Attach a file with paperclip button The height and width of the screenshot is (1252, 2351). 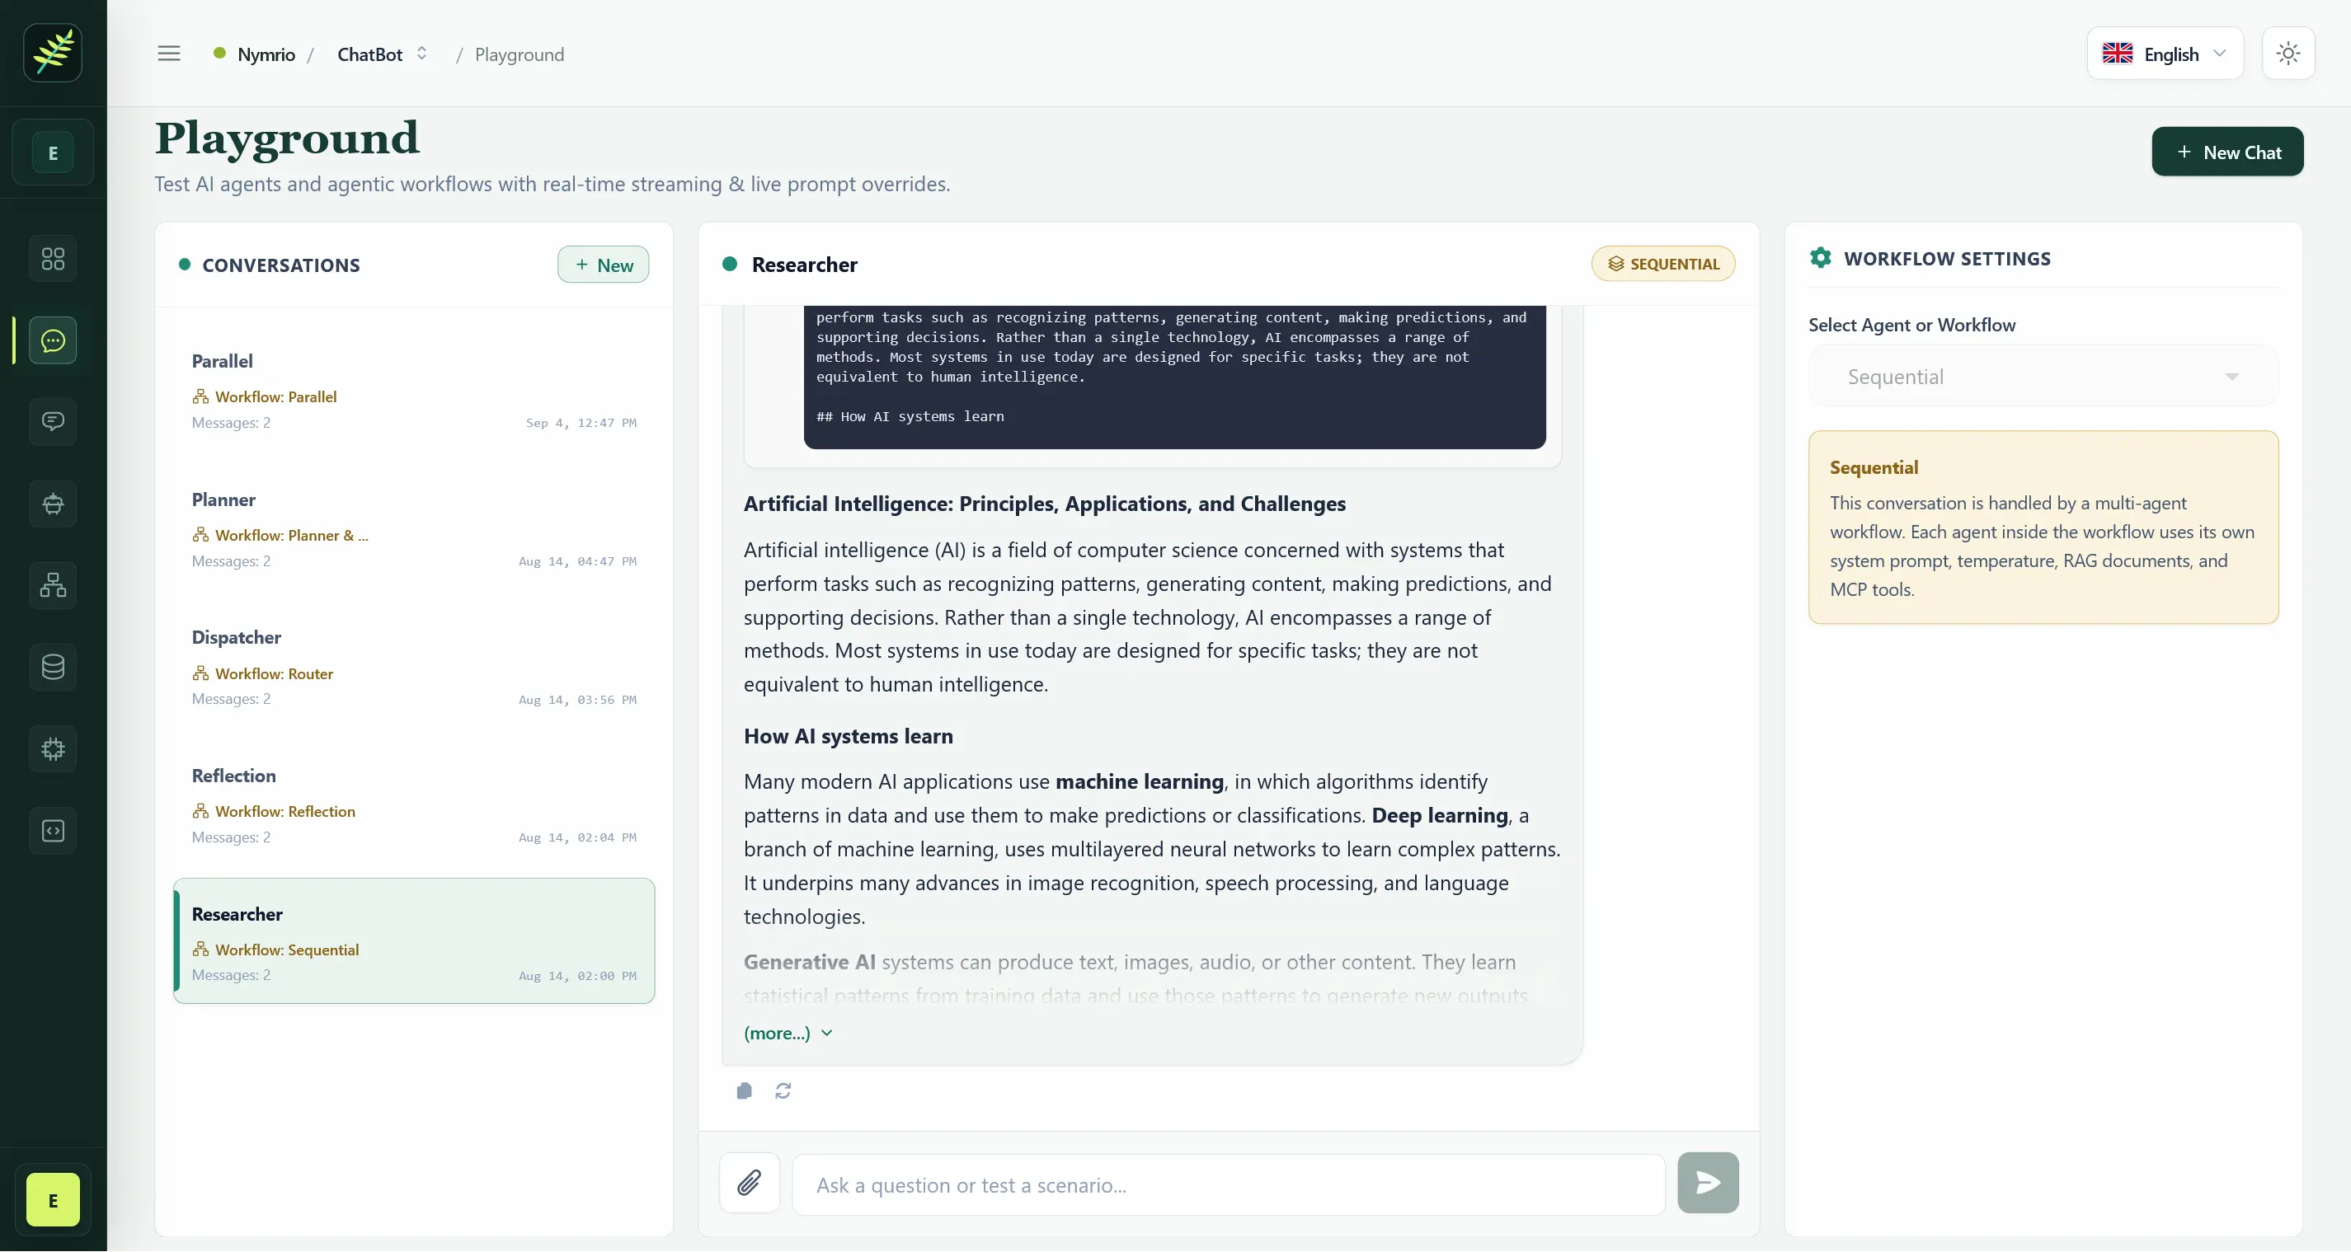coord(750,1184)
